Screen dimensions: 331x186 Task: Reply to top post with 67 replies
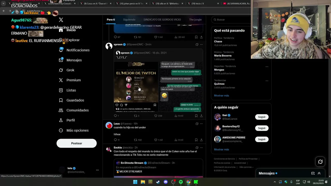(x=117, y=37)
